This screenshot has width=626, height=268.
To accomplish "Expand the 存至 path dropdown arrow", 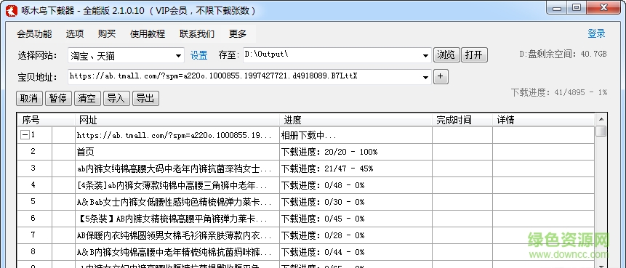I will (x=426, y=55).
